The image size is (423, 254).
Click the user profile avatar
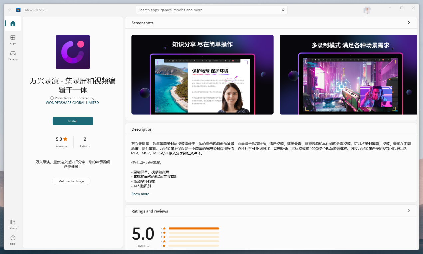(367, 10)
